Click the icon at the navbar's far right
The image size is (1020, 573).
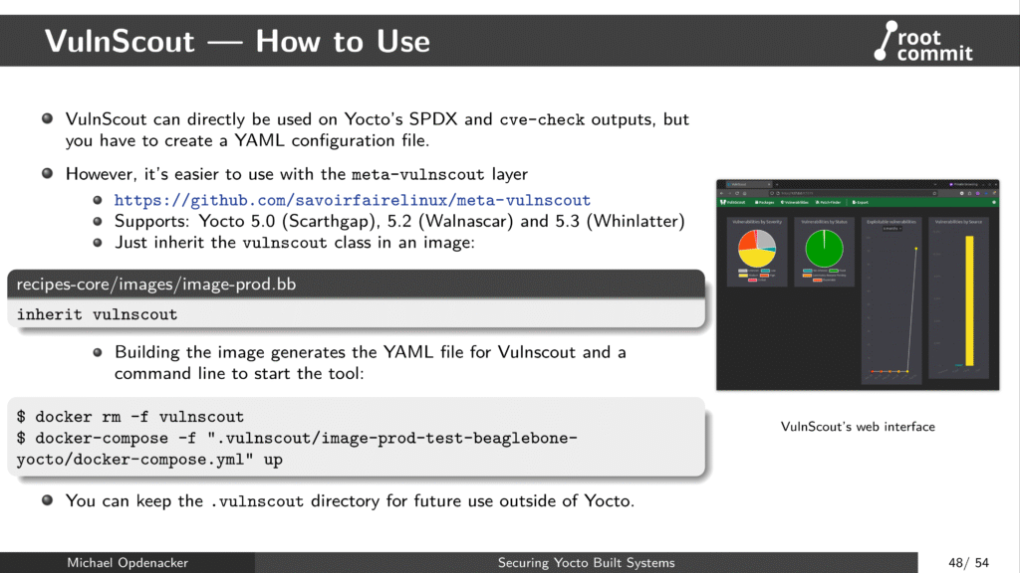[996, 203]
